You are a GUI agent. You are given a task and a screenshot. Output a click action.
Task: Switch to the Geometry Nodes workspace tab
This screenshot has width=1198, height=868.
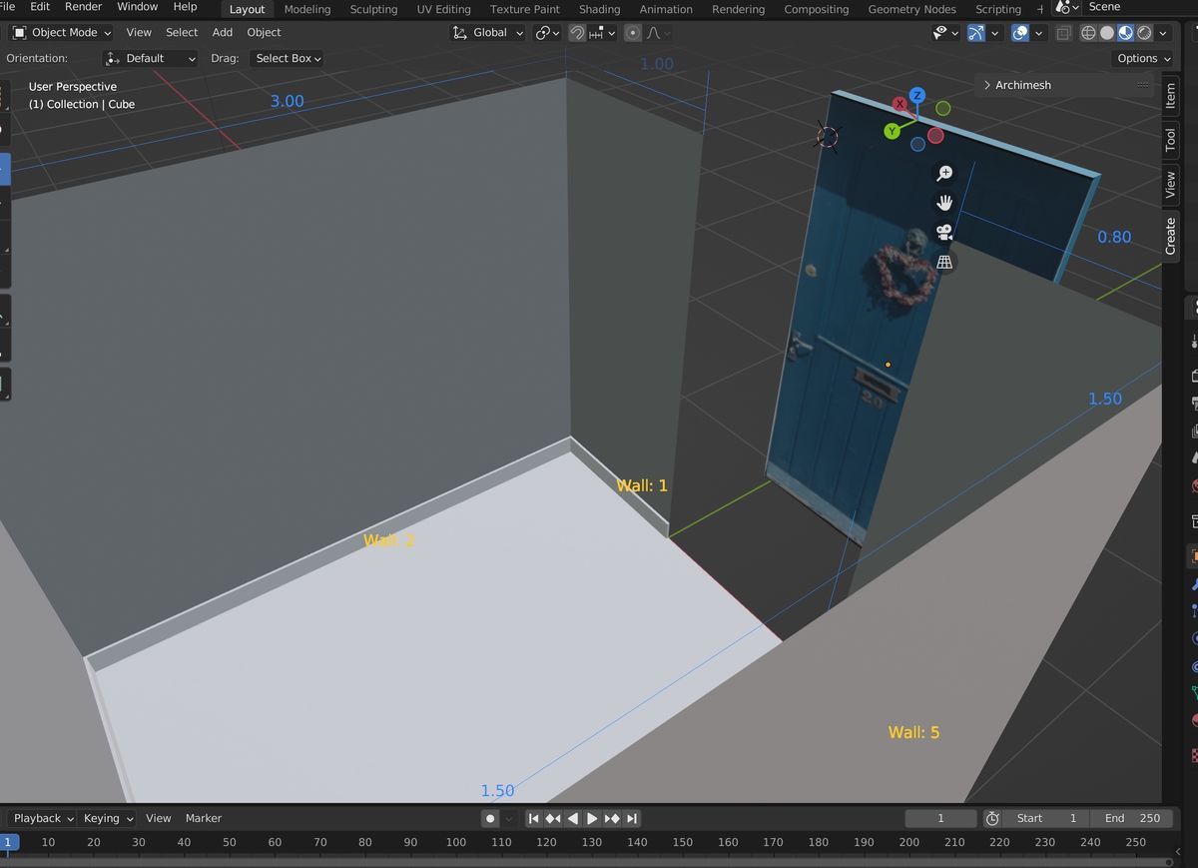(912, 9)
